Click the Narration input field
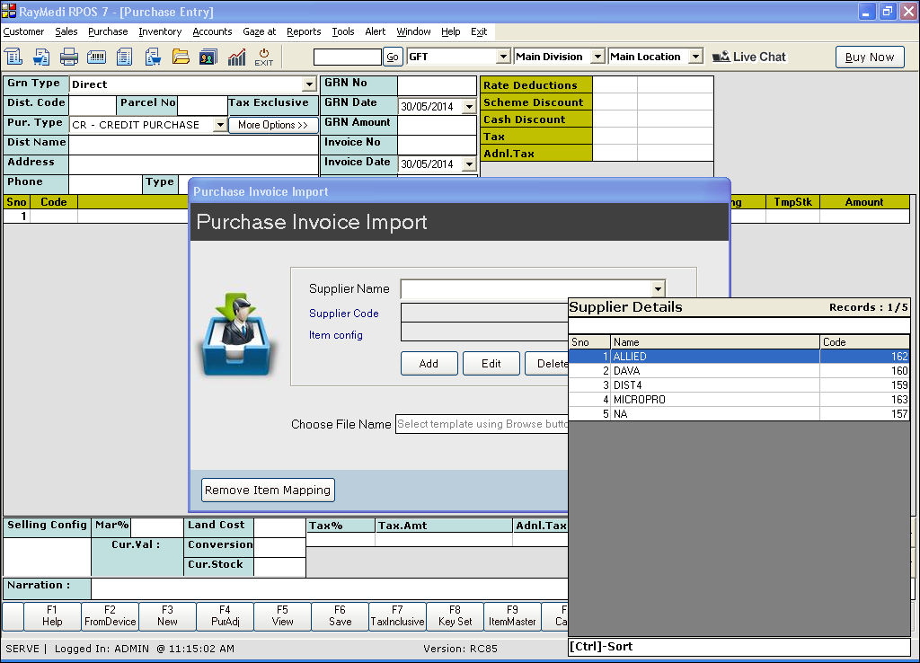The width and height of the screenshot is (920, 663). tap(329, 588)
